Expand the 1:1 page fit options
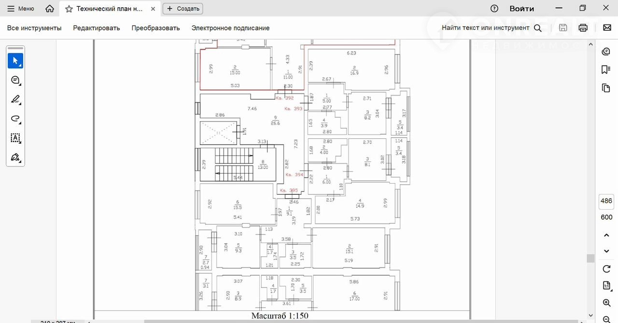The width and height of the screenshot is (618, 323). click(x=606, y=286)
